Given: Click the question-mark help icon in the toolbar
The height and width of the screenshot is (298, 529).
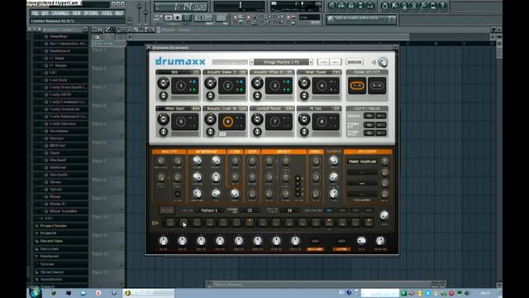Looking at the screenshot, I should pos(443,6).
